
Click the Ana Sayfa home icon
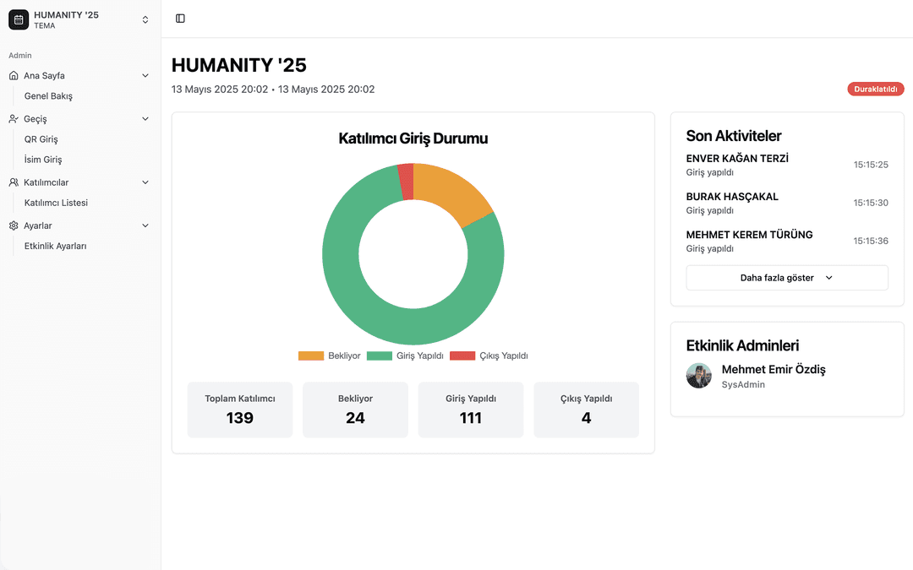coord(14,75)
